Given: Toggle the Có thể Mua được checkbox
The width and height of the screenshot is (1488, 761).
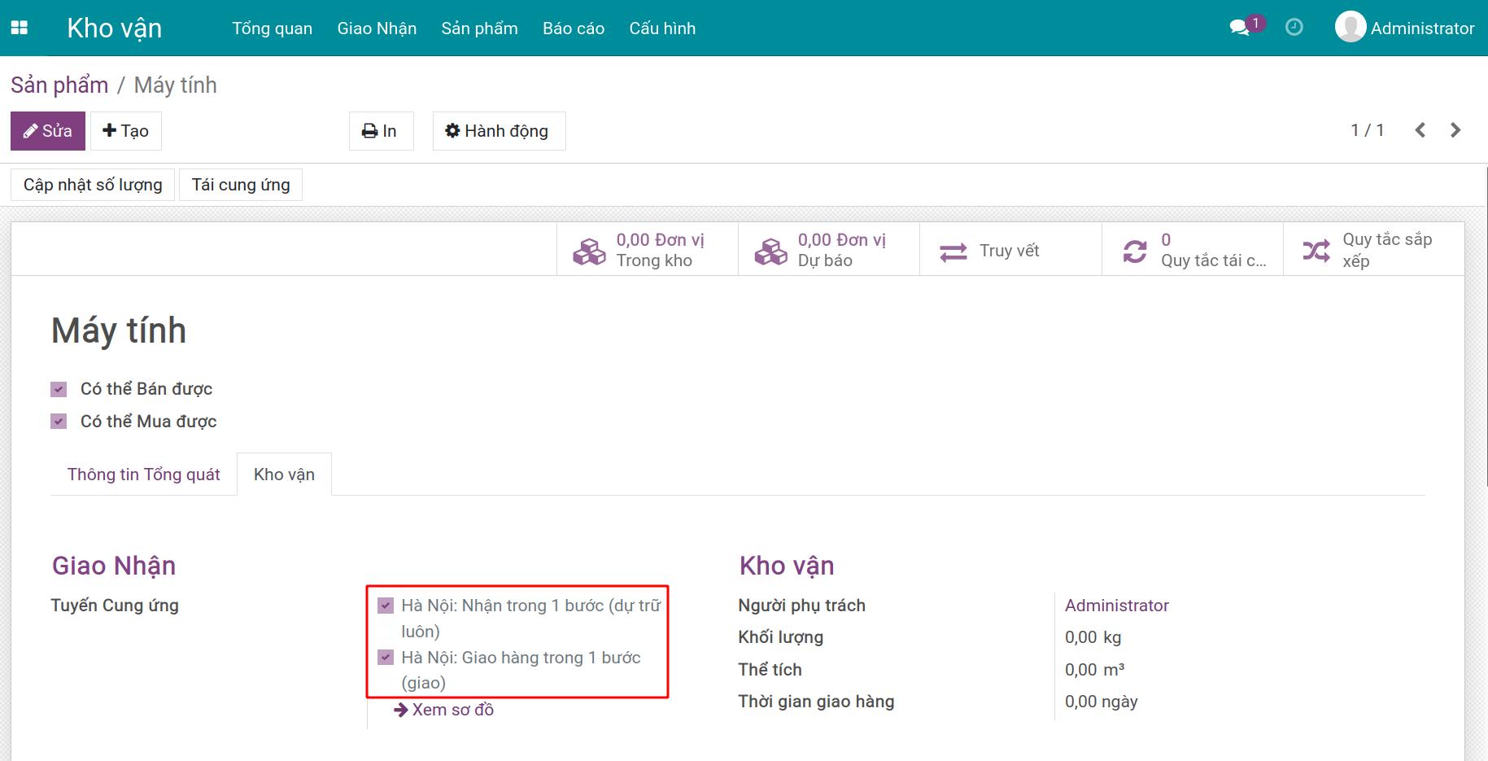Looking at the screenshot, I should point(59,422).
